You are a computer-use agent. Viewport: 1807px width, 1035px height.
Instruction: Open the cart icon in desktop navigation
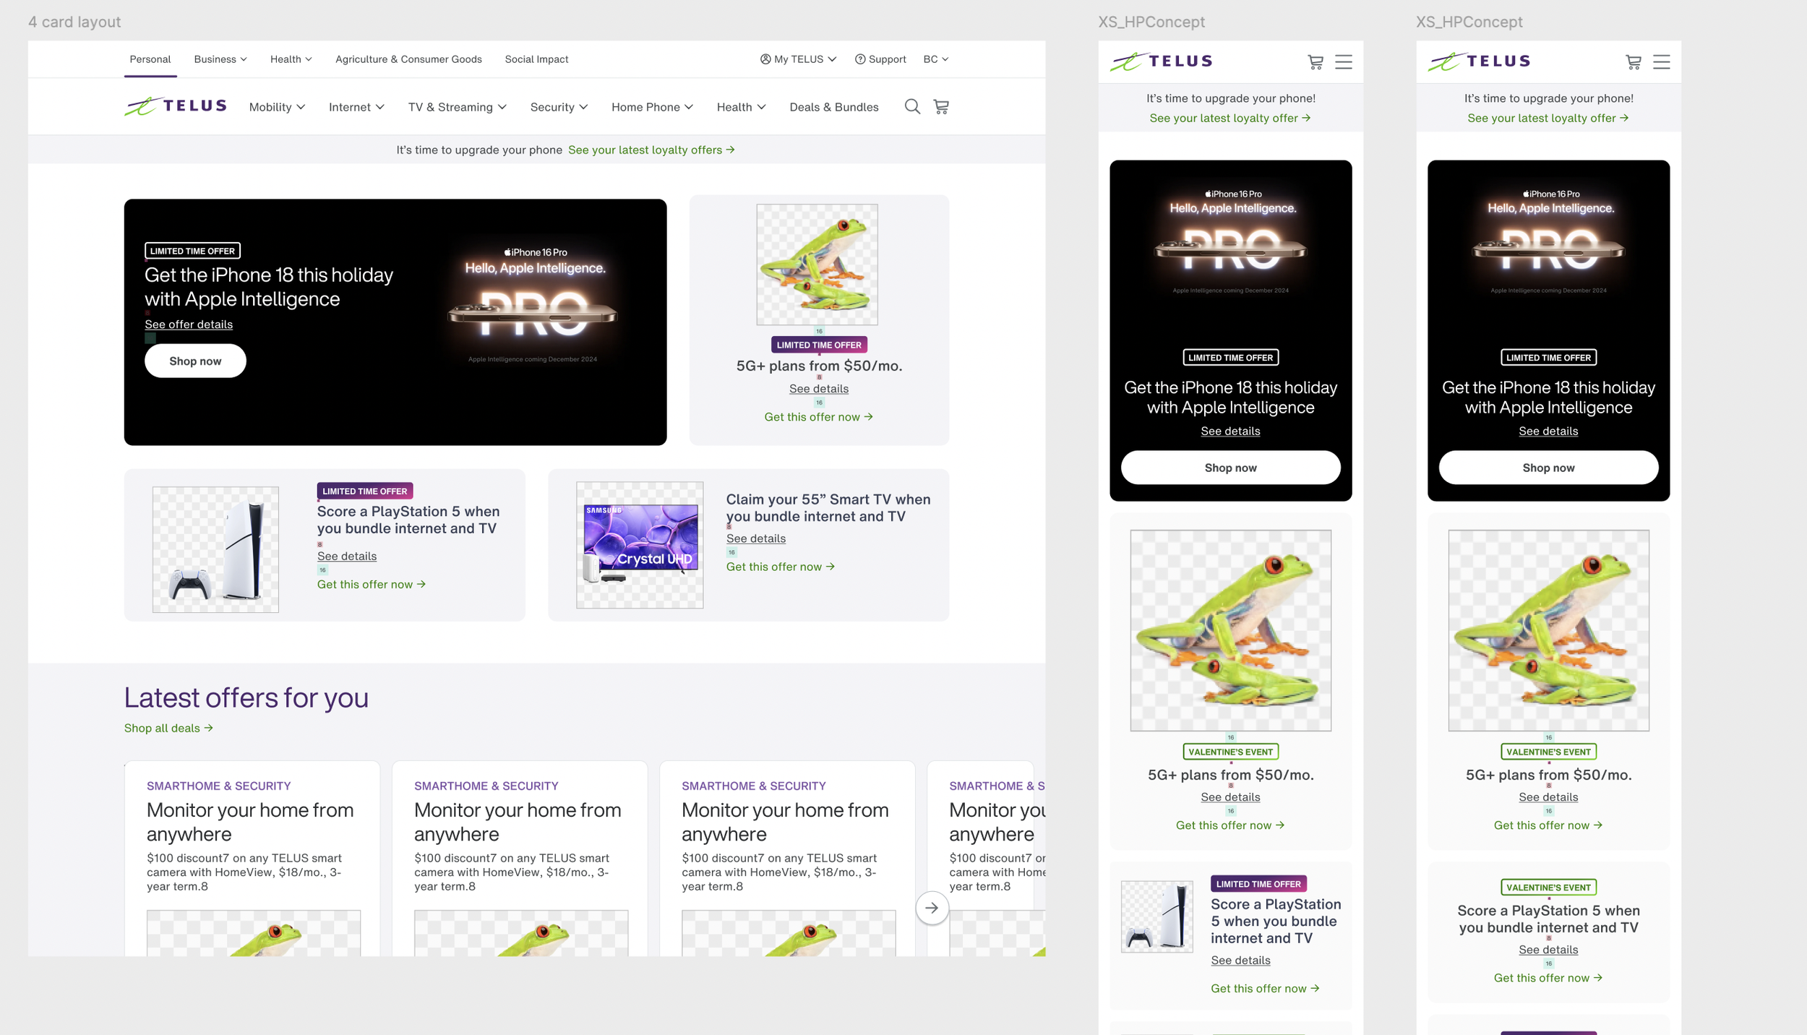[941, 107]
